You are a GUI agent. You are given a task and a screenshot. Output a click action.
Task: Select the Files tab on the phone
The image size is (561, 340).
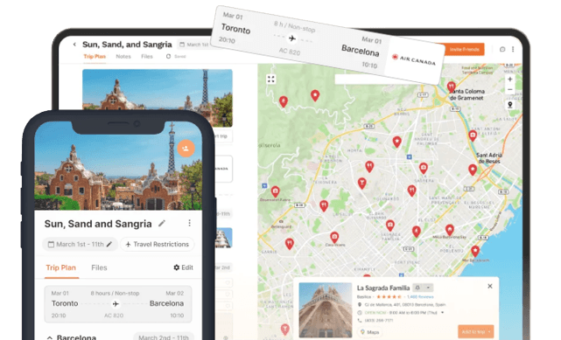[99, 267]
